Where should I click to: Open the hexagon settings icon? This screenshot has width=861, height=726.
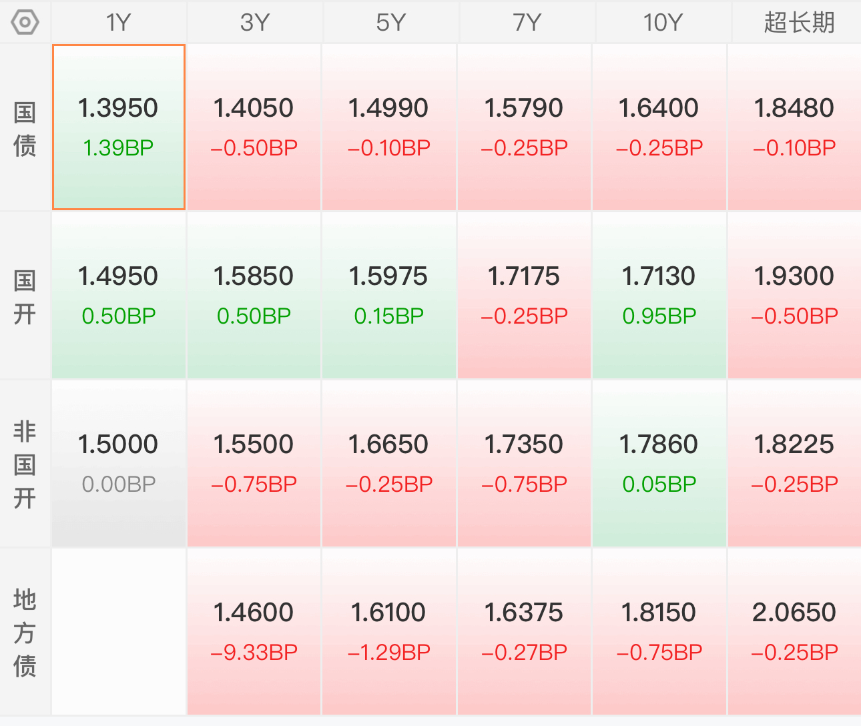25,23
